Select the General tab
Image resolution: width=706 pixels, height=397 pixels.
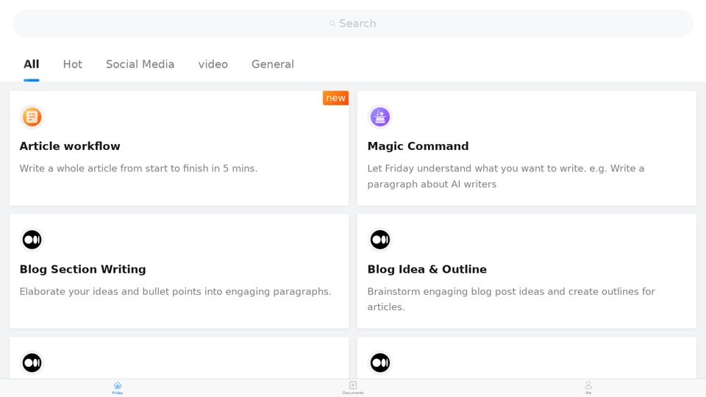(272, 65)
